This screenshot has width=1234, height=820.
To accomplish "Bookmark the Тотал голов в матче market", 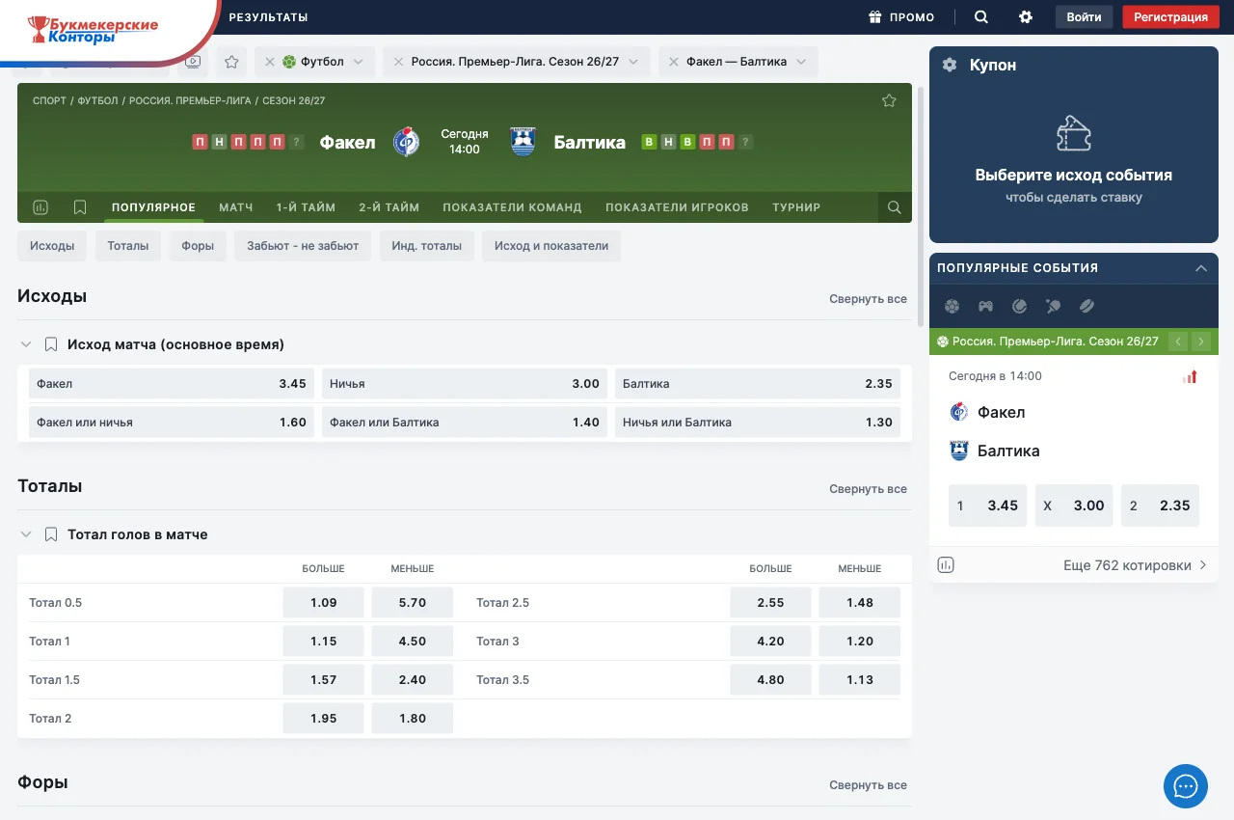I will tap(52, 534).
